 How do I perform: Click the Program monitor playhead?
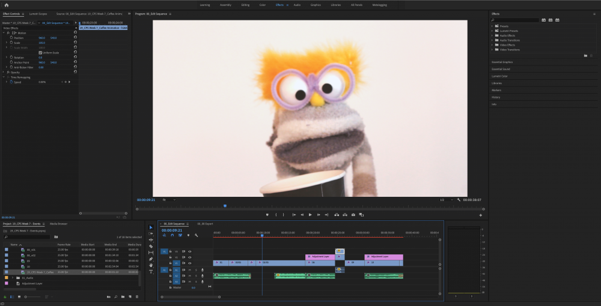[x=225, y=206]
